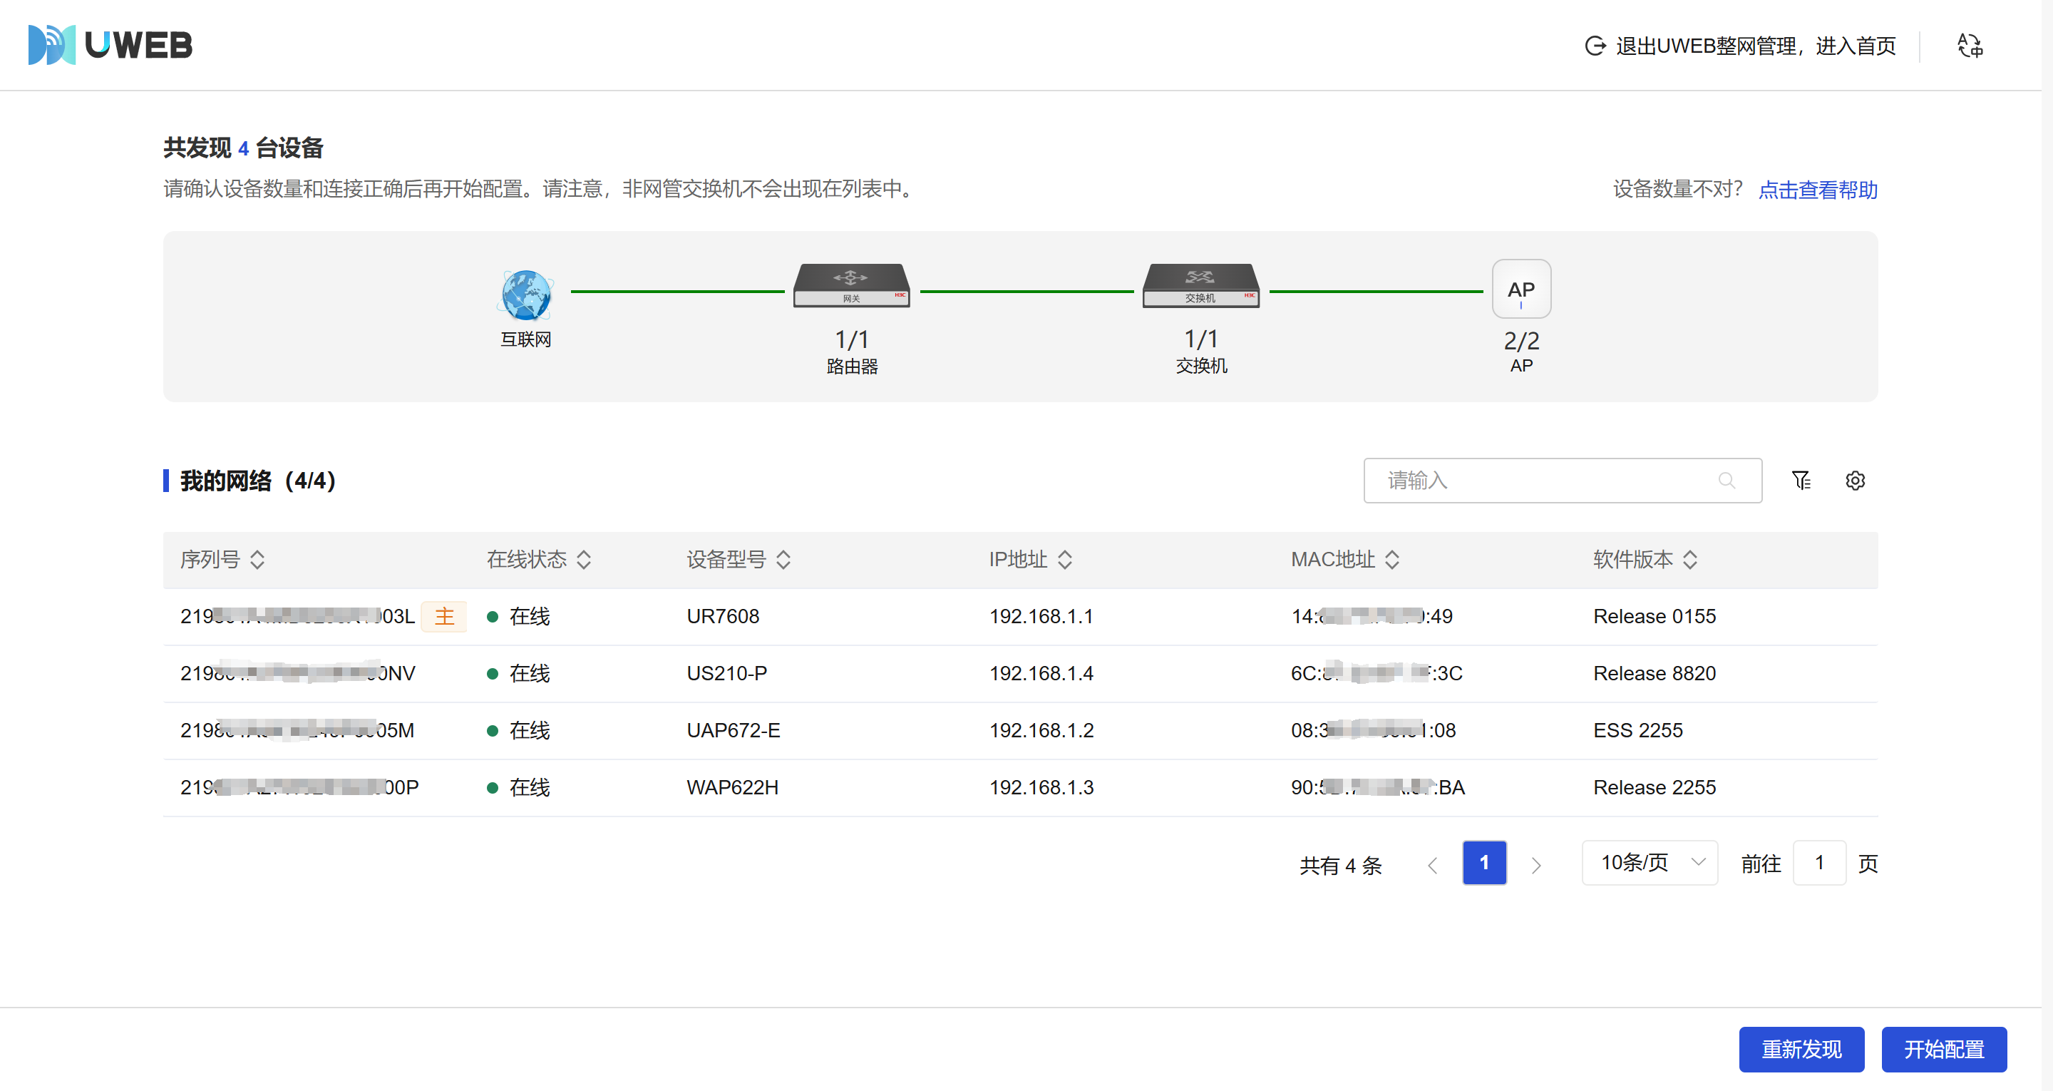
Task: Switch language with the translate icon
Action: (1970, 46)
